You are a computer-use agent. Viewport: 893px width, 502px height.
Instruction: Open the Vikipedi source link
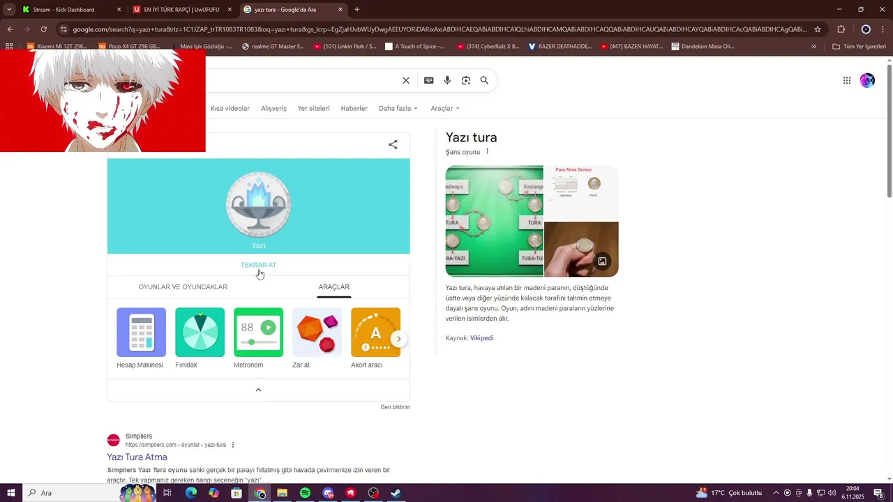pyautogui.click(x=481, y=338)
